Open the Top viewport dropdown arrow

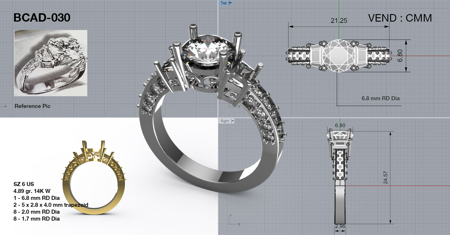[x=230, y=3]
